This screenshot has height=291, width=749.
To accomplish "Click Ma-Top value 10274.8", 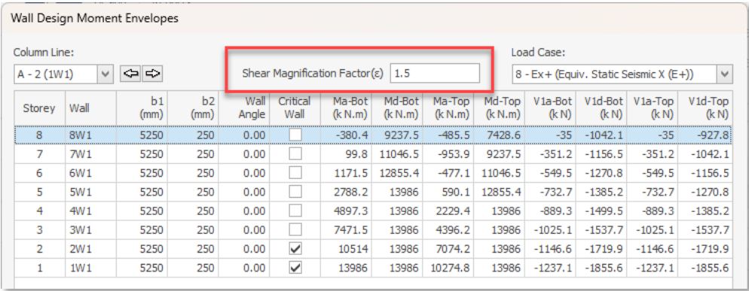I will tap(451, 268).
